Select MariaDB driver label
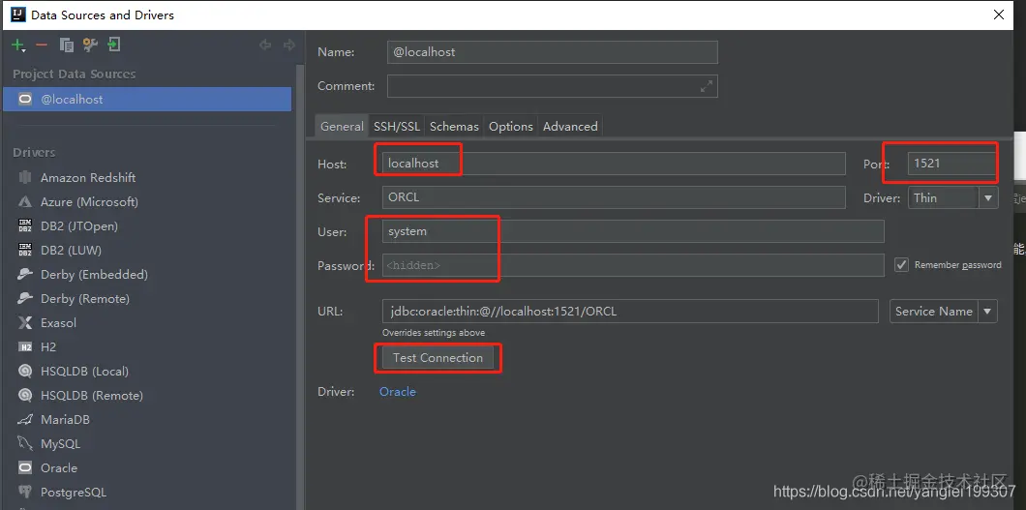Screen dimensions: 1026x510 [65, 419]
